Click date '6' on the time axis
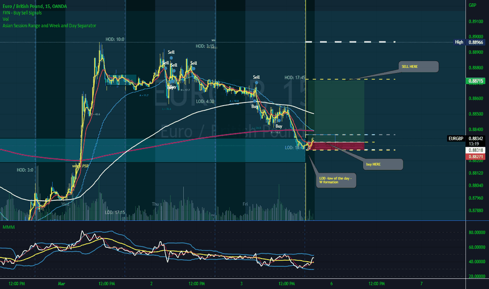 pyautogui.click(x=331, y=284)
